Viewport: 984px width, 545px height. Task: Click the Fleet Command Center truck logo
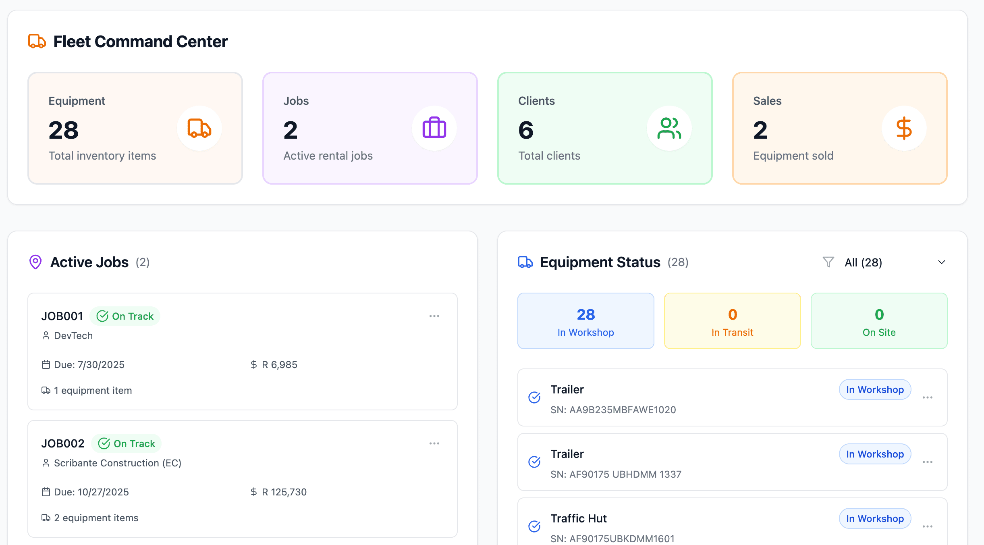coord(37,41)
